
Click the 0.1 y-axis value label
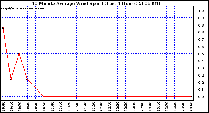click(201, 89)
